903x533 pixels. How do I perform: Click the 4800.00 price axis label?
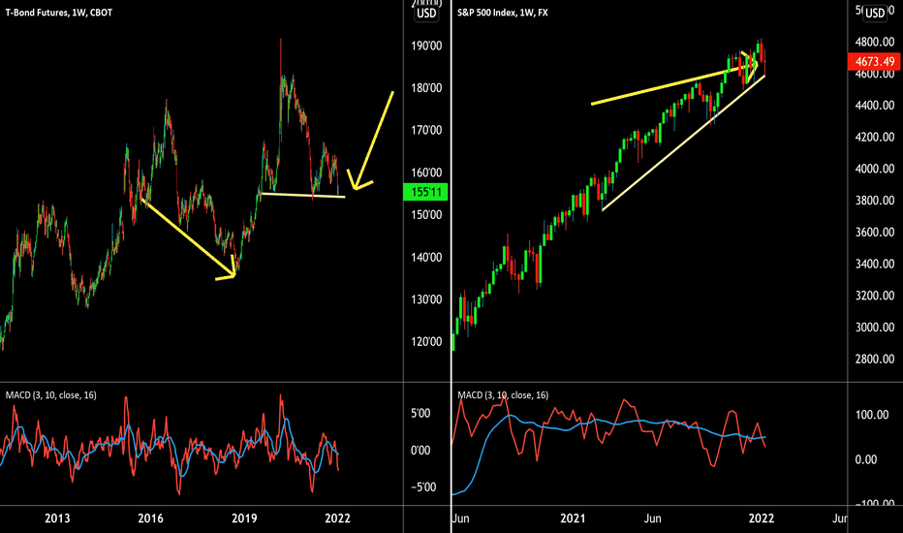875,42
